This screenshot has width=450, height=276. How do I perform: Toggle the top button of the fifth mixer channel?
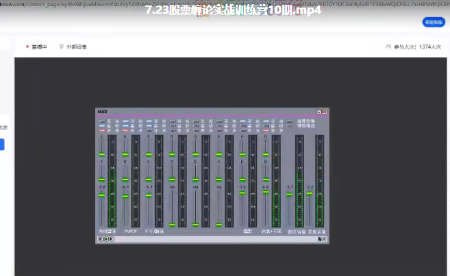pyautogui.click(x=196, y=121)
